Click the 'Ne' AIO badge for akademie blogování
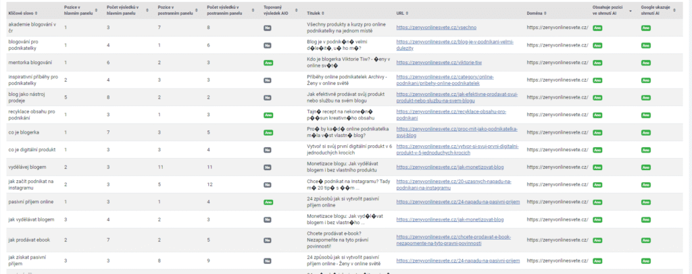This screenshot has width=692, height=274. 268,28
